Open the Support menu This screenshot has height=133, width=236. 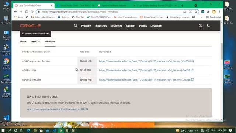[x=131, y=26]
